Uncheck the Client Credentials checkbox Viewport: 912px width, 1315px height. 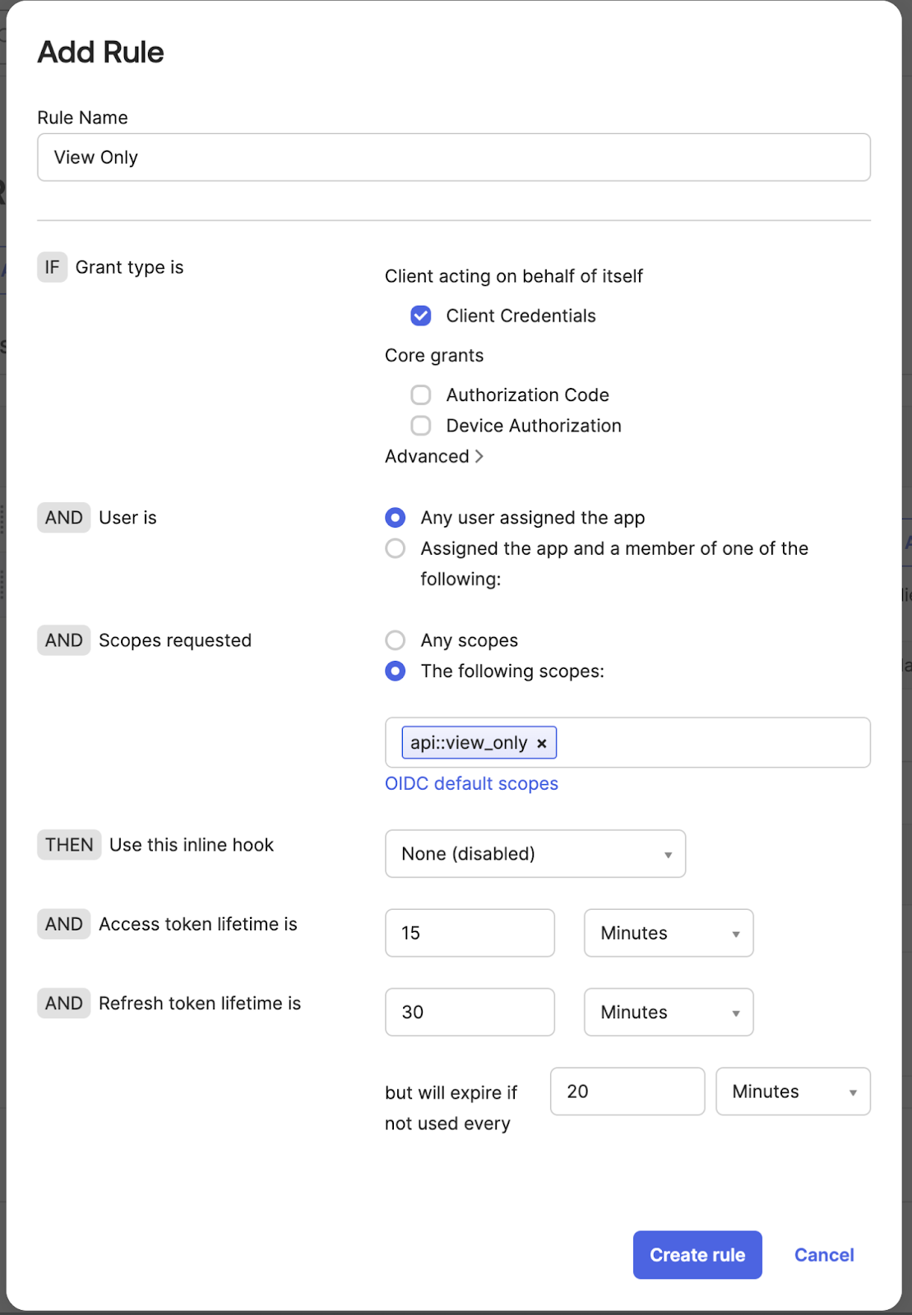(421, 316)
